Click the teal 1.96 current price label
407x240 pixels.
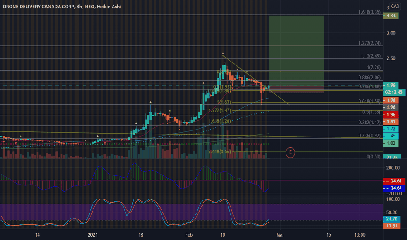click(391, 85)
